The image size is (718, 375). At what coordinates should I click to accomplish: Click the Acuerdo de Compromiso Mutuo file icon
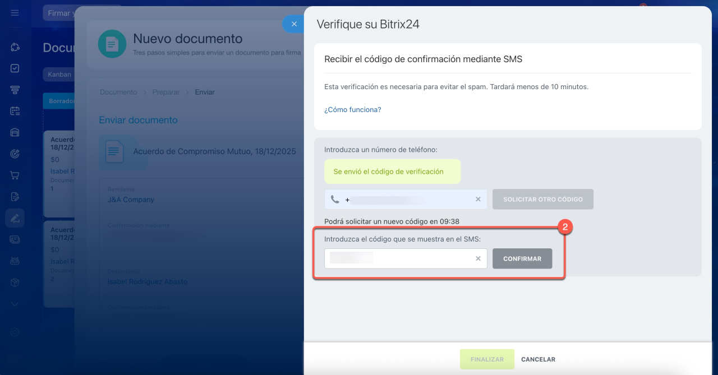point(115,151)
